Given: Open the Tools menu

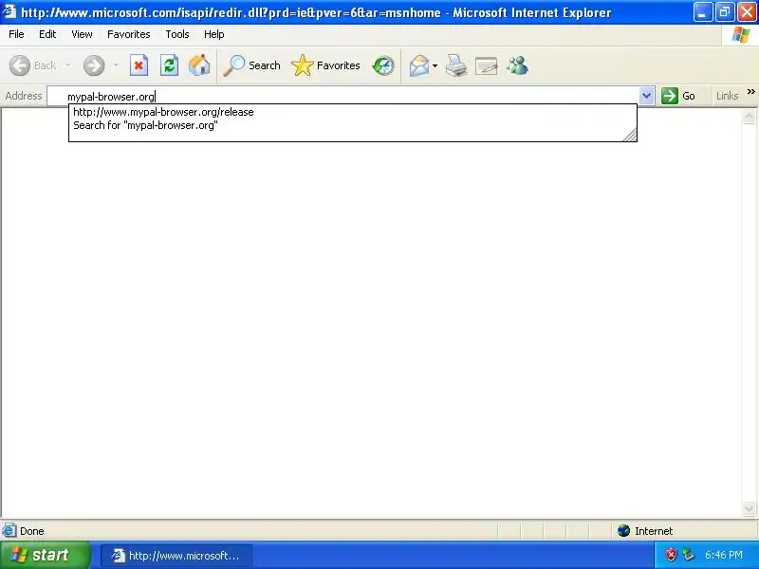Looking at the screenshot, I should pos(177,34).
